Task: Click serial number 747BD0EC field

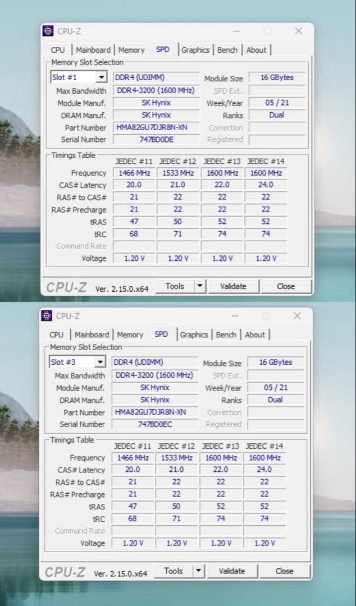Action: [x=155, y=424]
